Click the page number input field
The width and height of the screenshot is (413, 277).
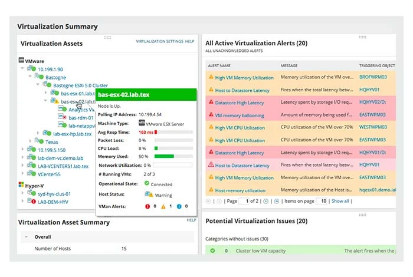244,201
